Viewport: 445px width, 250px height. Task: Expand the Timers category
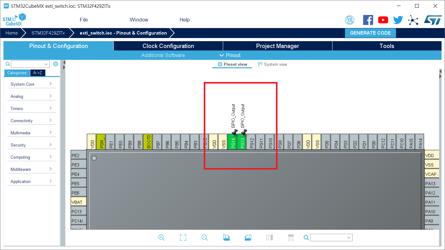coord(32,108)
